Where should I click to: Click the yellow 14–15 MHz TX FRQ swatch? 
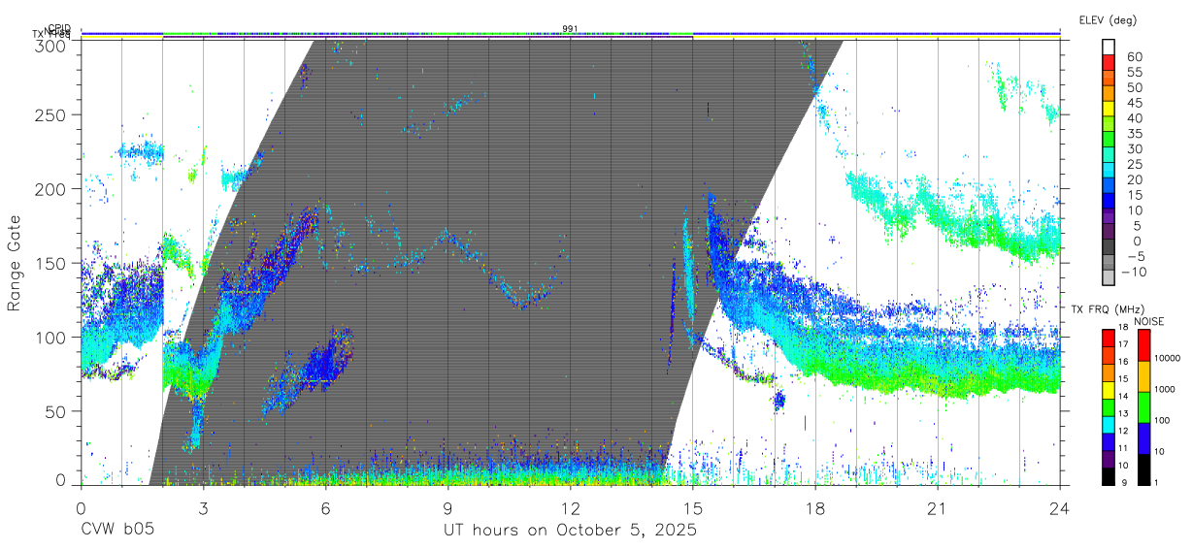[x=1109, y=388]
